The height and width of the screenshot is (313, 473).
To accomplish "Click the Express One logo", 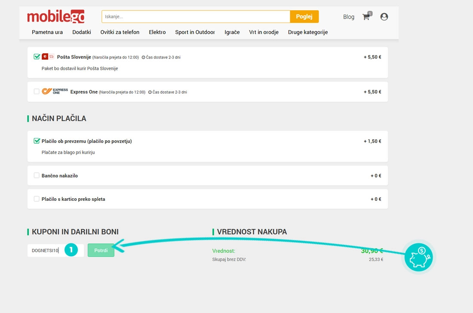I will tap(55, 92).
